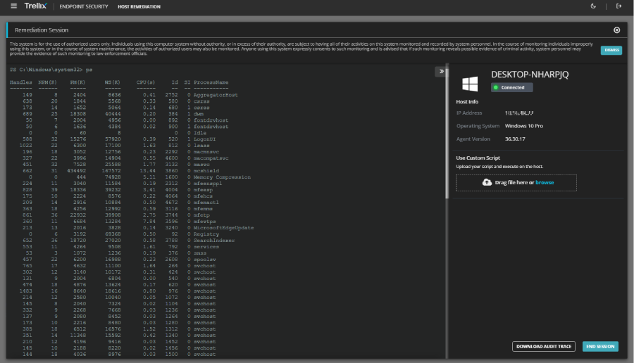The width and height of the screenshot is (634, 363).
Task: Open the Endpoint Security section
Action: (84, 6)
